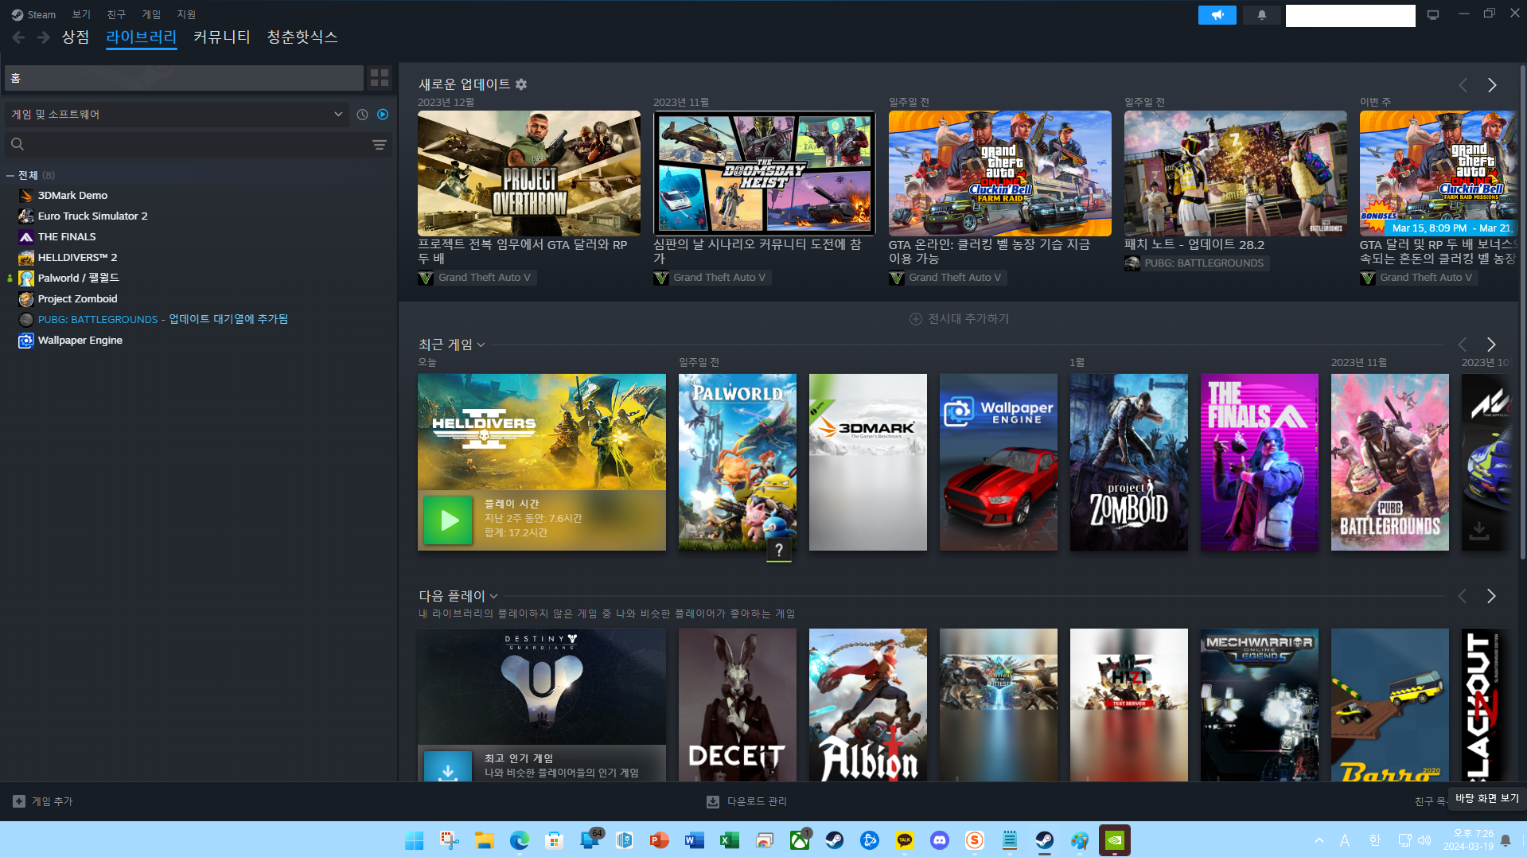Click the announcements megaphone icon
Screen dimensions: 1527x857
pyautogui.click(x=1217, y=15)
